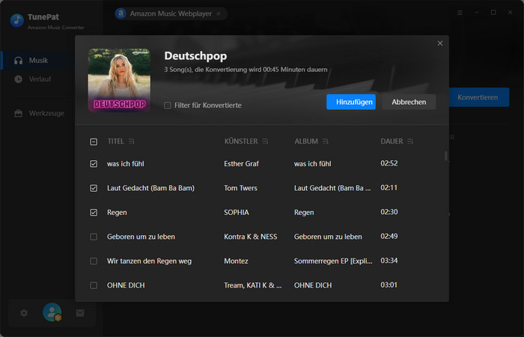The image size is (524, 337).
Task: Click artist name 'Montez'
Action: pos(236,261)
